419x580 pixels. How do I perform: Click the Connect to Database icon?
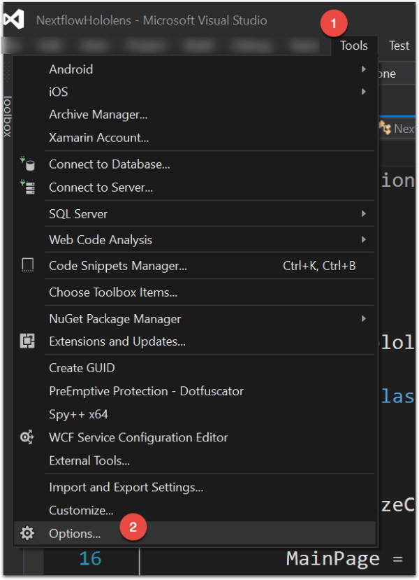coord(27,165)
